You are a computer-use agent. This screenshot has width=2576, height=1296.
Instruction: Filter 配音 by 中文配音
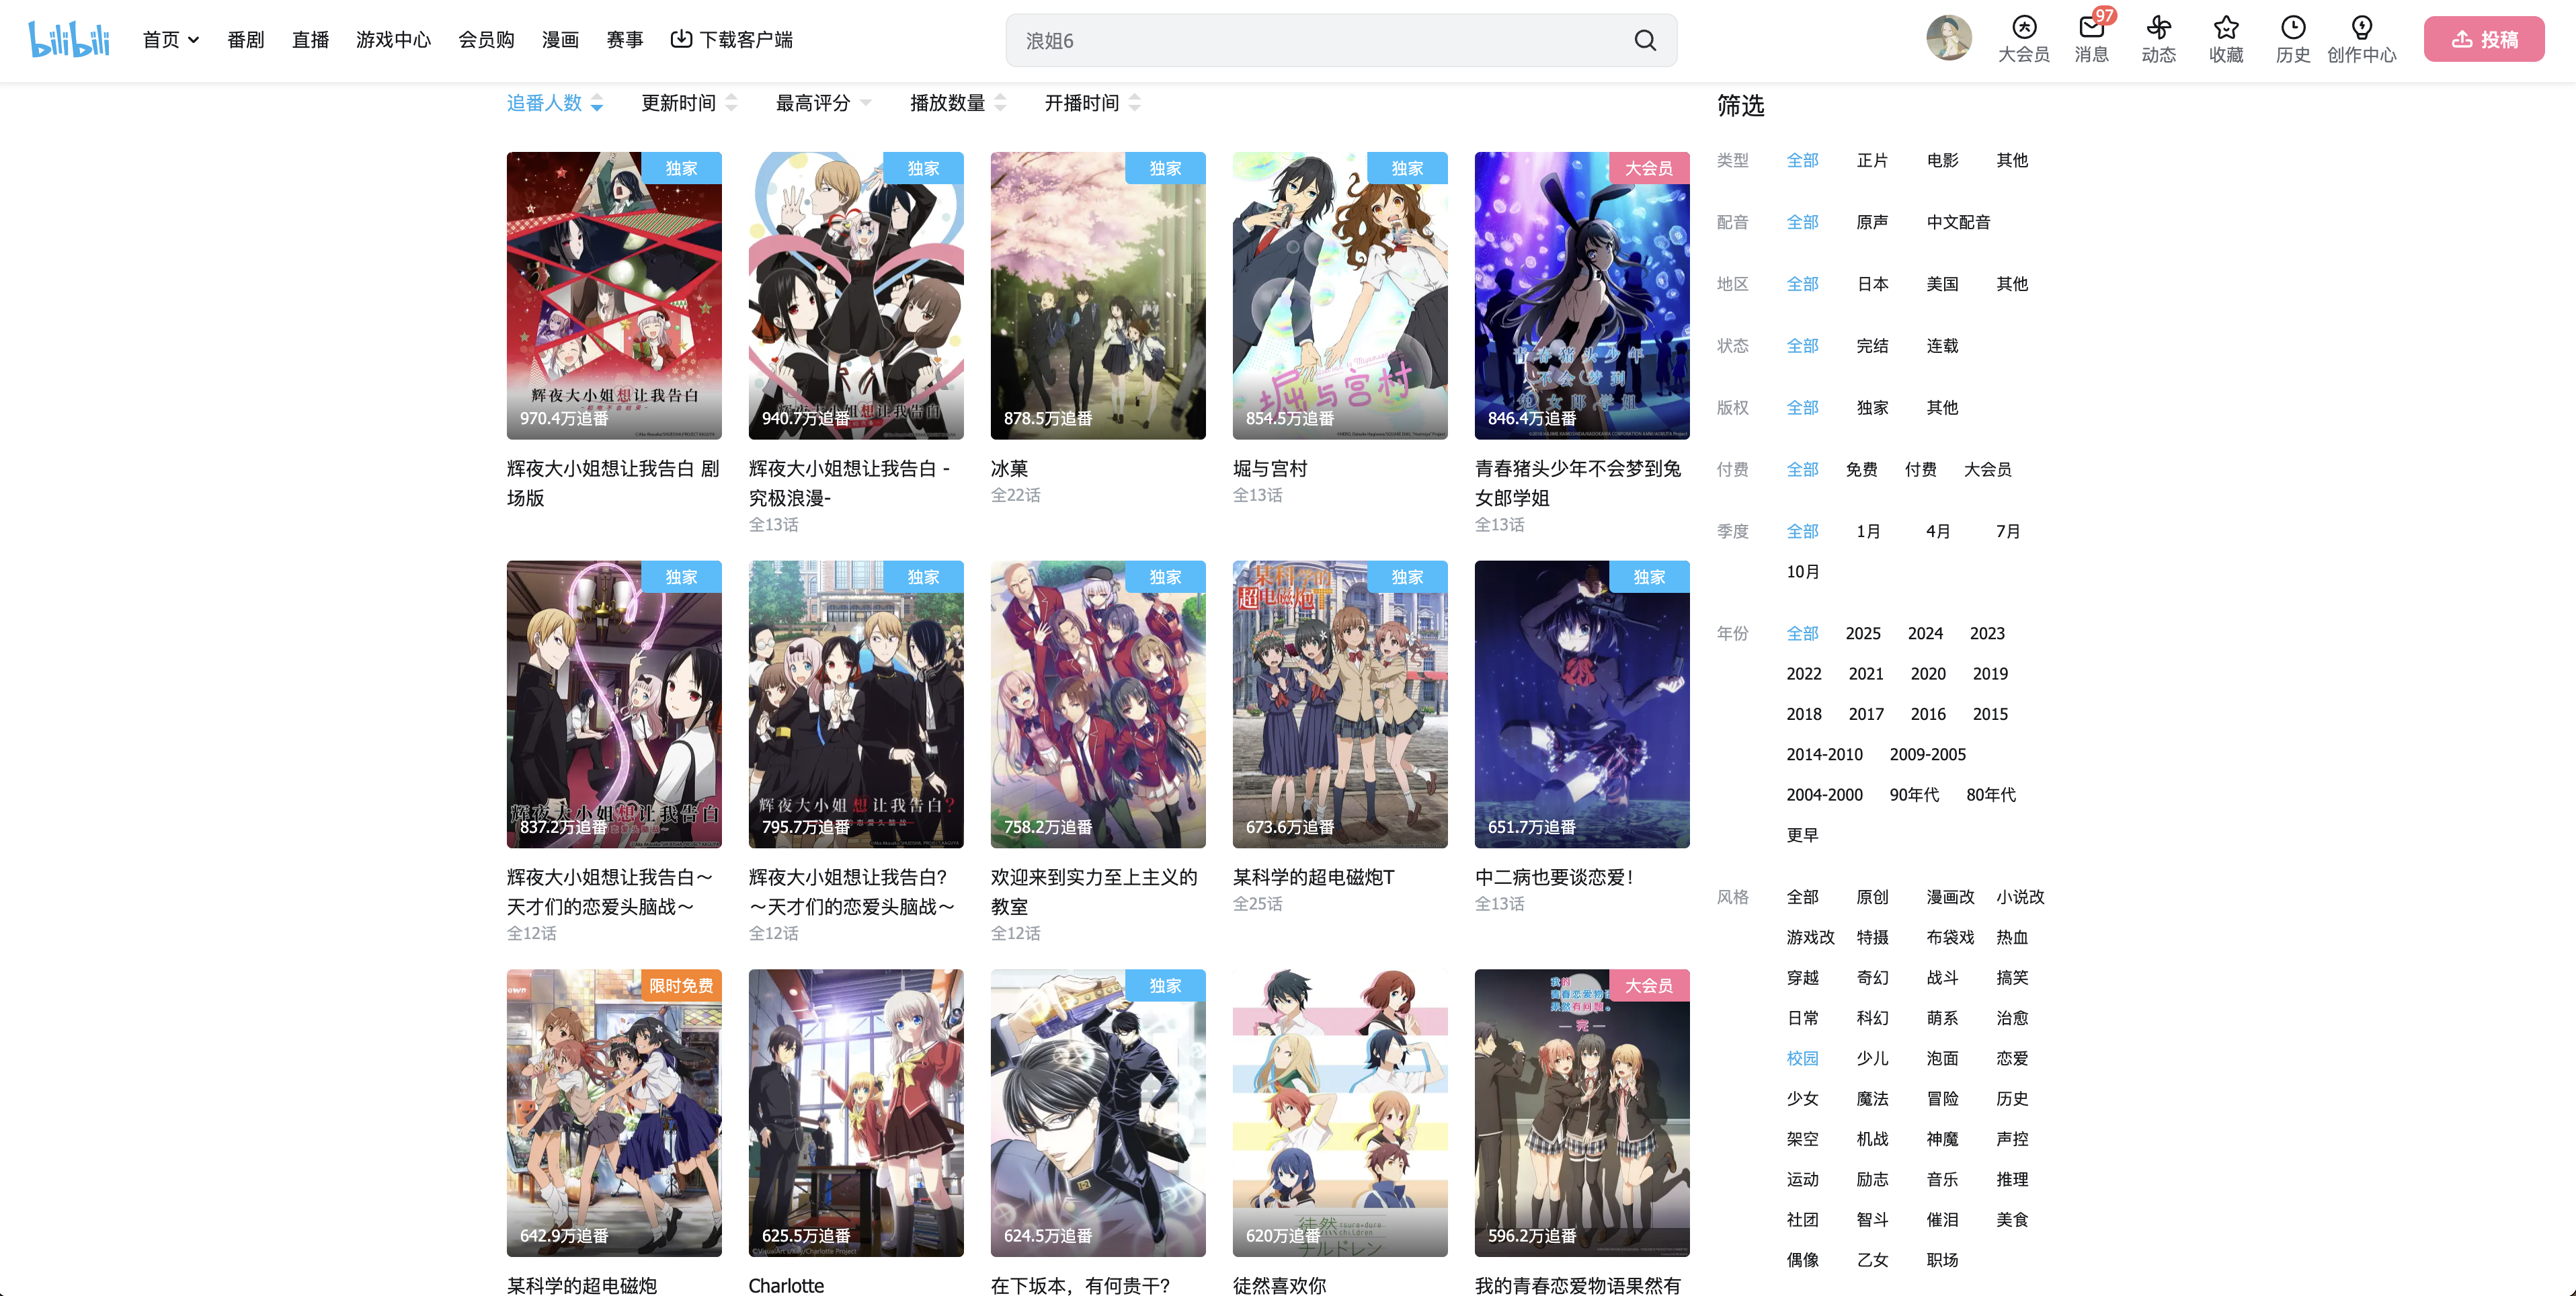point(1958,222)
